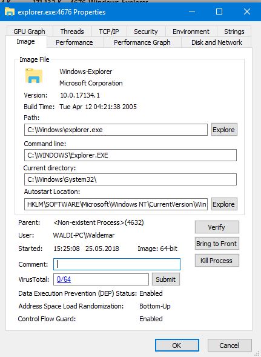
Task: Click the Current directory text field
Action: [130, 179]
